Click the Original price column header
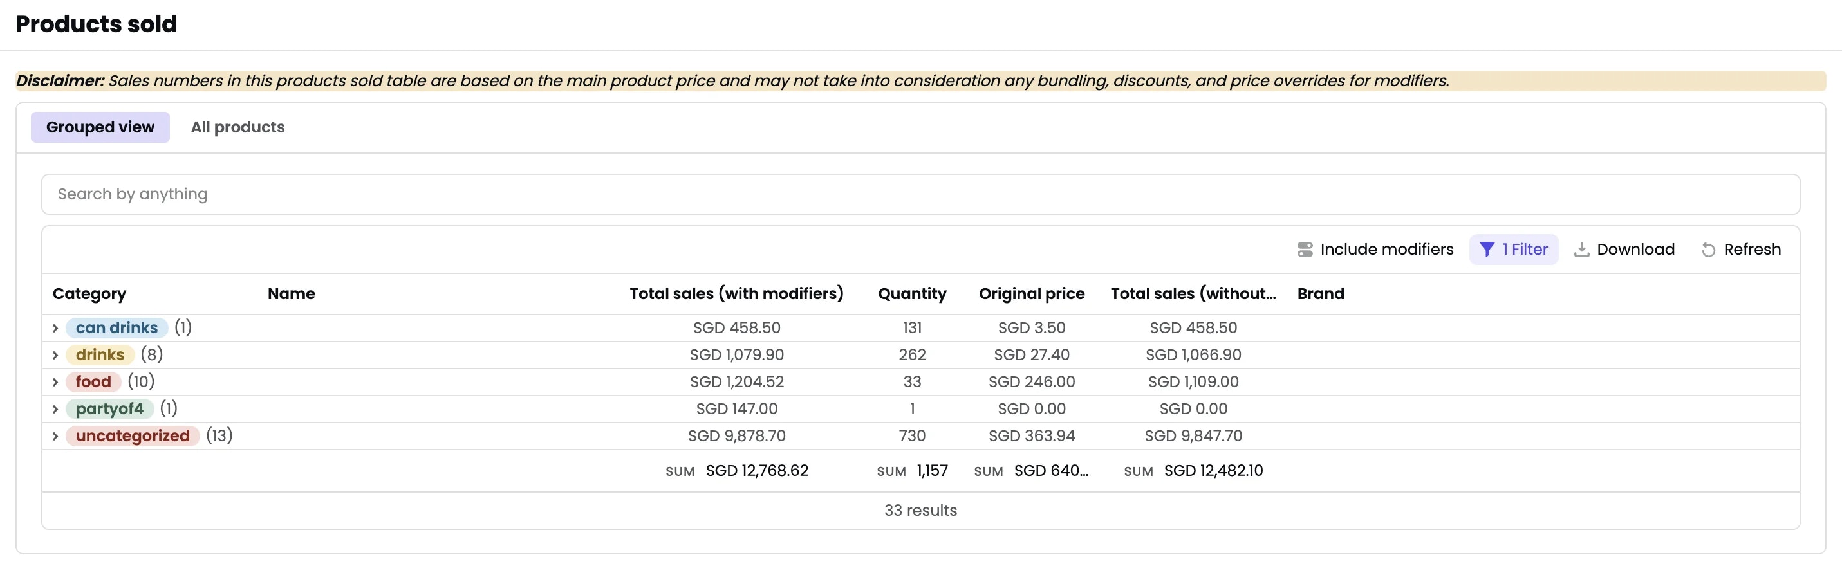The height and width of the screenshot is (566, 1842). point(1032,293)
